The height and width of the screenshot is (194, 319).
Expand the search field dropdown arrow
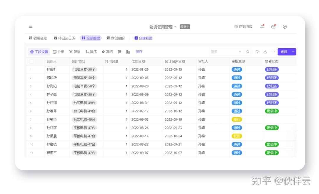pos(240,52)
